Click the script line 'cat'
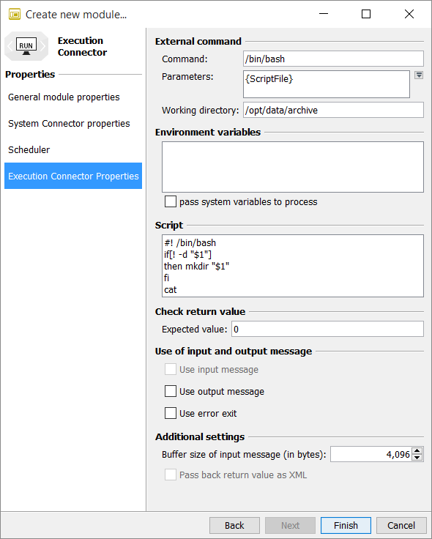This screenshot has height=539, width=432. 170,290
